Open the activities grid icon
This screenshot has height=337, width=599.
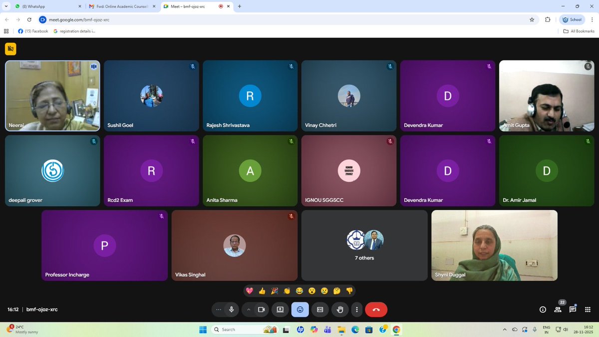[588, 310]
